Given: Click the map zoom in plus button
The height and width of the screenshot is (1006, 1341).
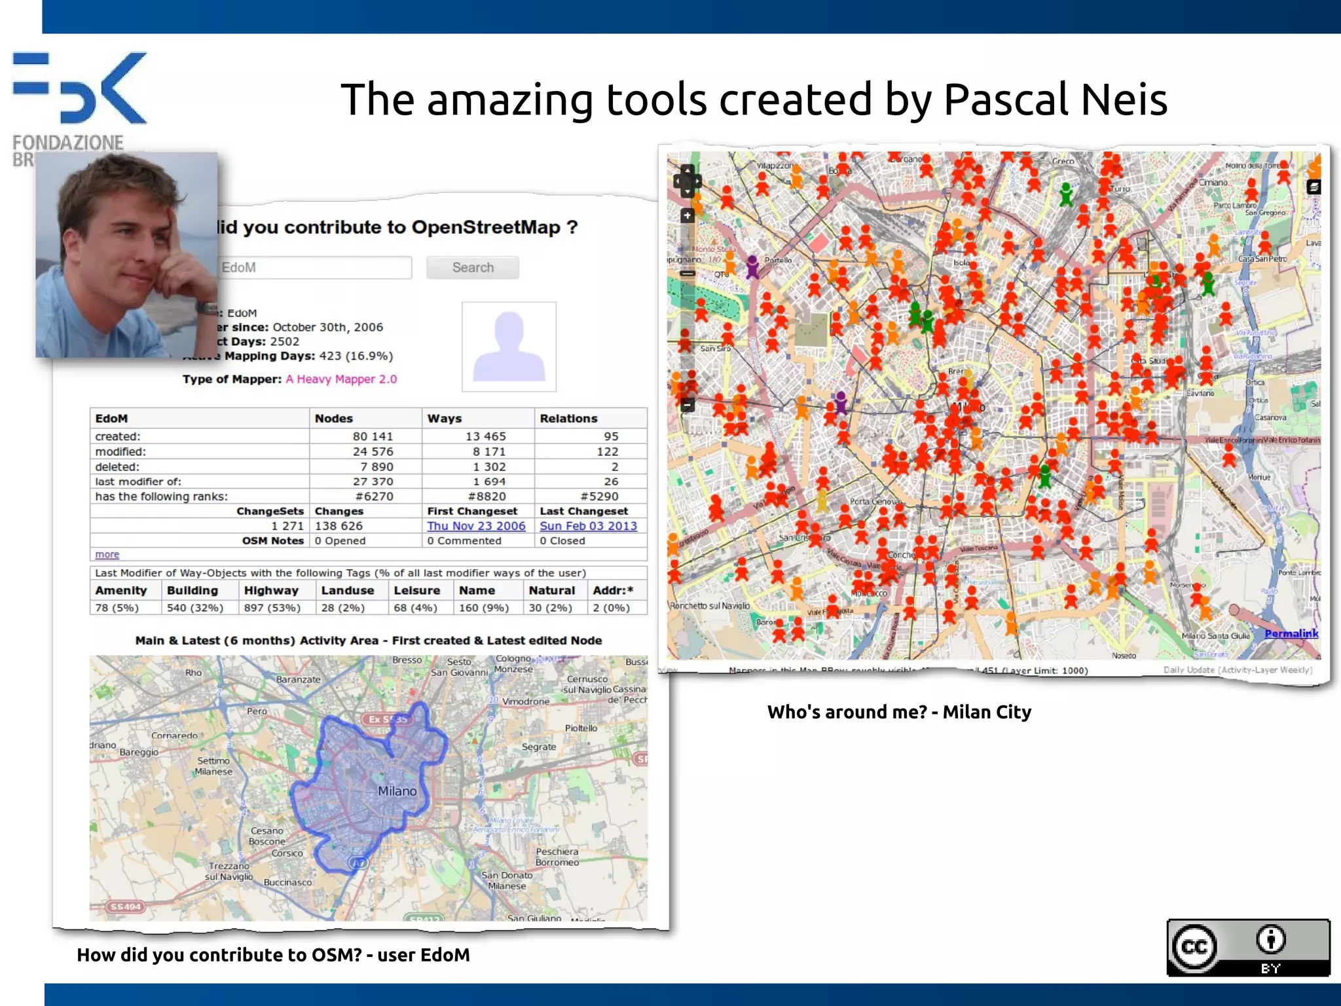Looking at the screenshot, I should (687, 215).
